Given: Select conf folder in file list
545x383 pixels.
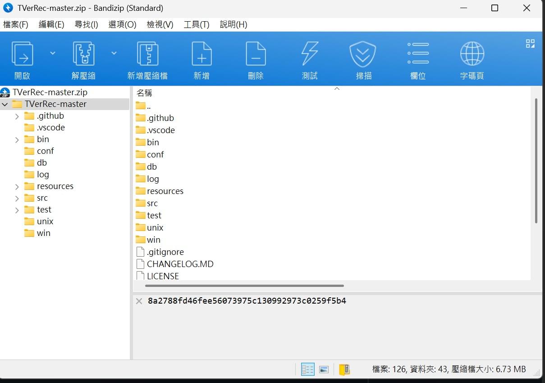Looking at the screenshot, I should (x=150, y=155).
